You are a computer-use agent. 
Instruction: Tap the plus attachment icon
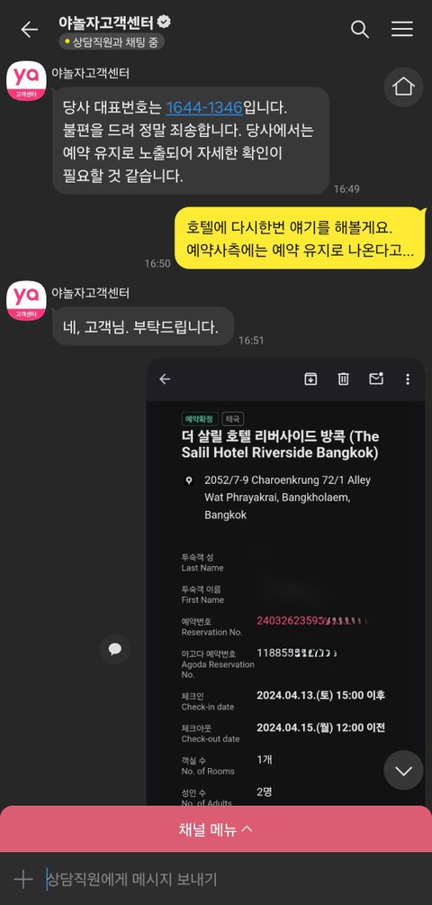coord(23,879)
